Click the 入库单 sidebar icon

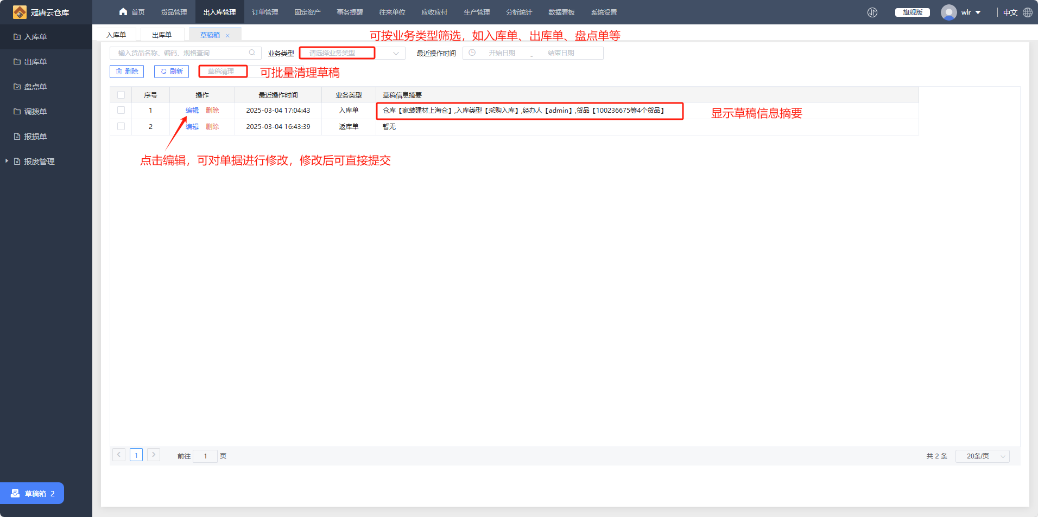(17, 37)
